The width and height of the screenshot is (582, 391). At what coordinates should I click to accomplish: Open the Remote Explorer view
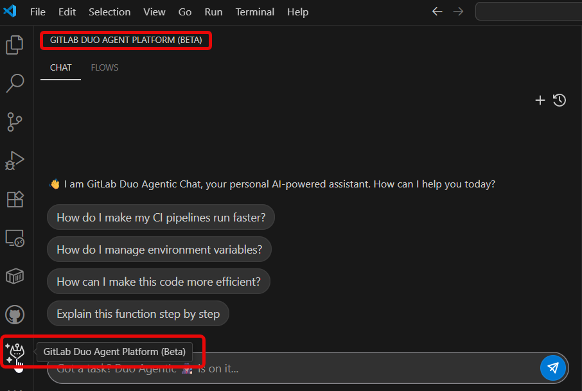pyautogui.click(x=15, y=238)
